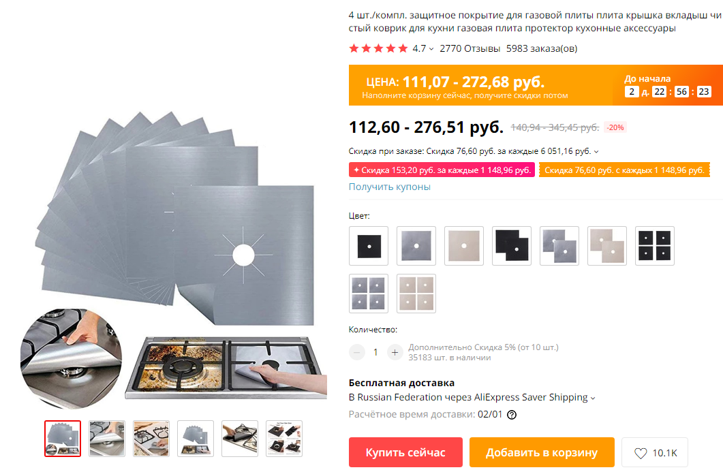View the second product thumbnail image

107,439
